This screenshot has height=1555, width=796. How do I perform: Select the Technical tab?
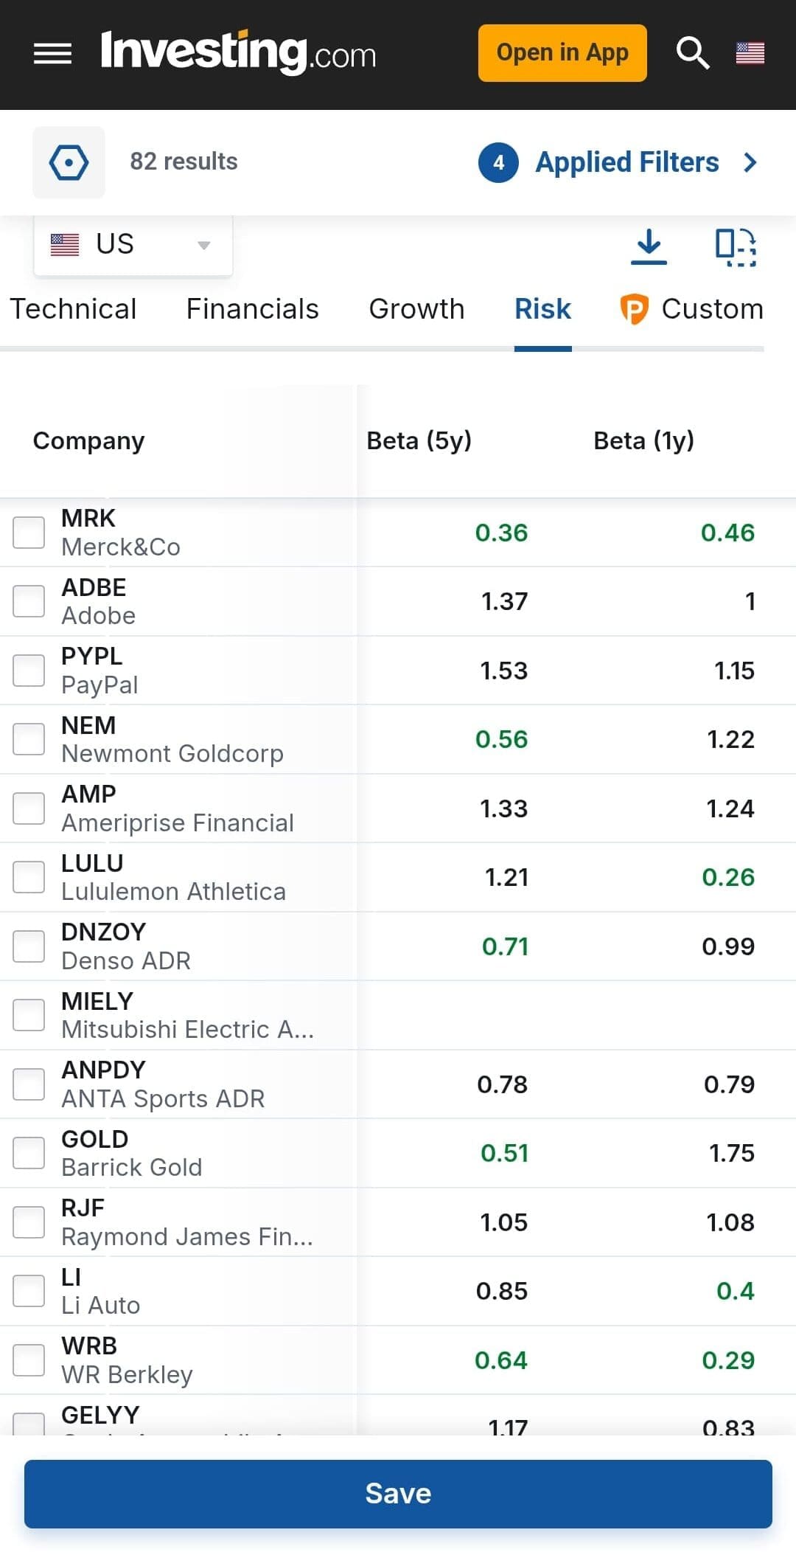(x=73, y=308)
